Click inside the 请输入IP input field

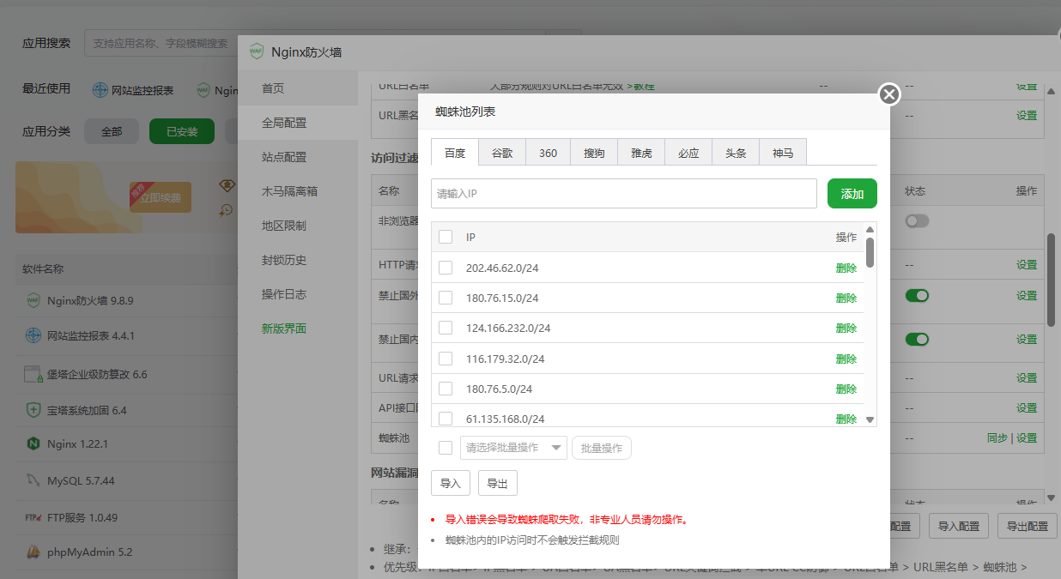[624, 194]
